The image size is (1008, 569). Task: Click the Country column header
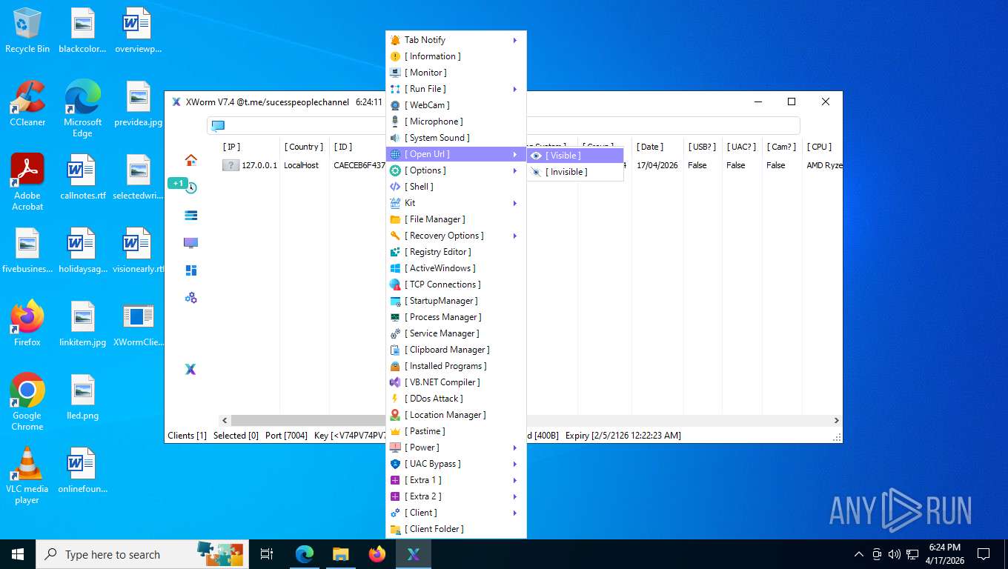click(x=303, y=147)
